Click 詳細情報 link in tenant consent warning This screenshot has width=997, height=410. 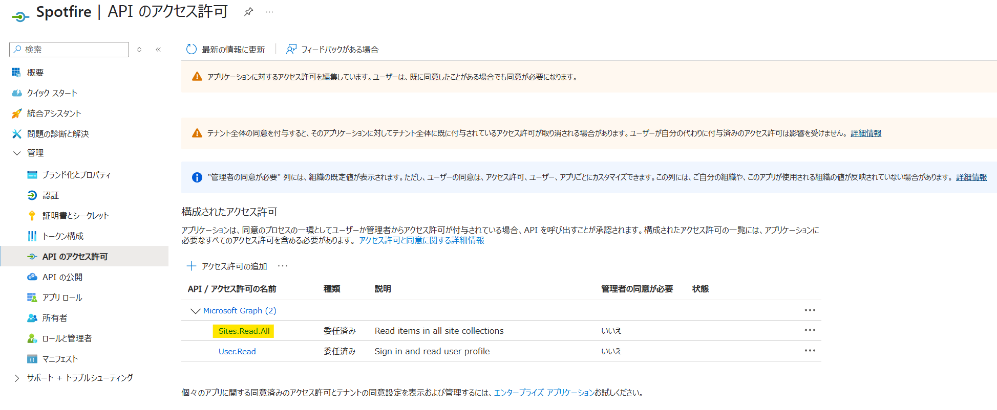tap(866, 133)
